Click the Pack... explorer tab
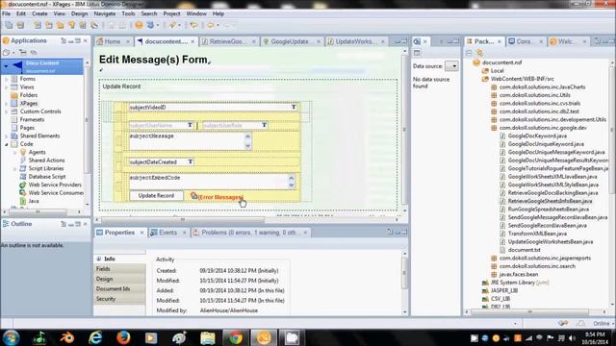616x346 pixels. point(483,41)
